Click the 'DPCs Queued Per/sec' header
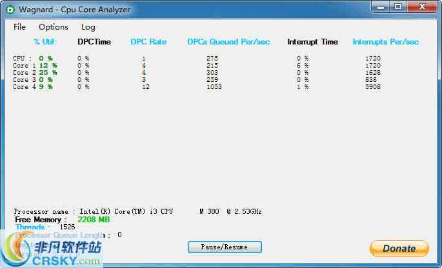The image size is (442, 268). pyautogui.click(x=228, y=42)
